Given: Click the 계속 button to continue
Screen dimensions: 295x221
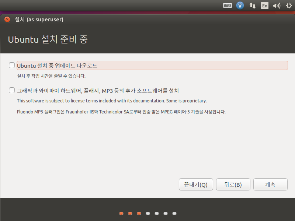Looking at the screenshot, I should click(x=270, y=184).
